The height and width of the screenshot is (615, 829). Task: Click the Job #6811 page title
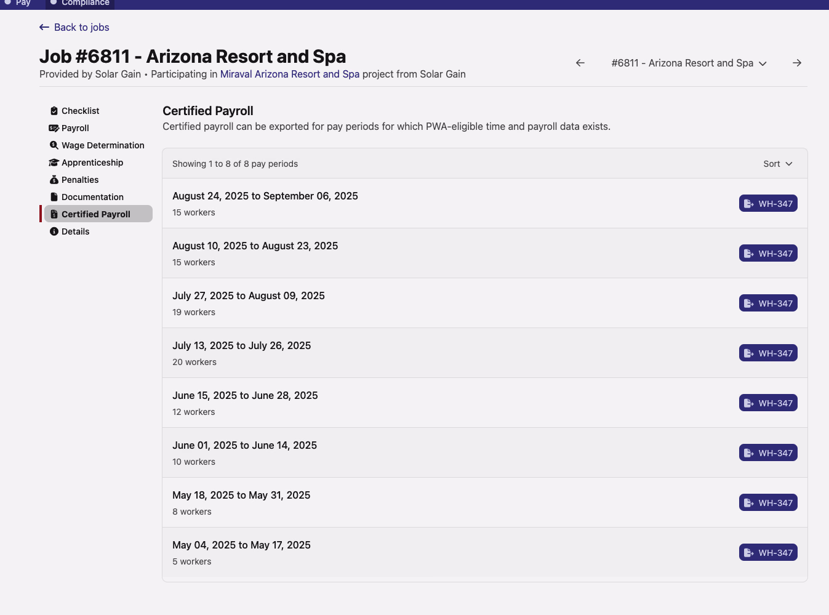point(193,57)
